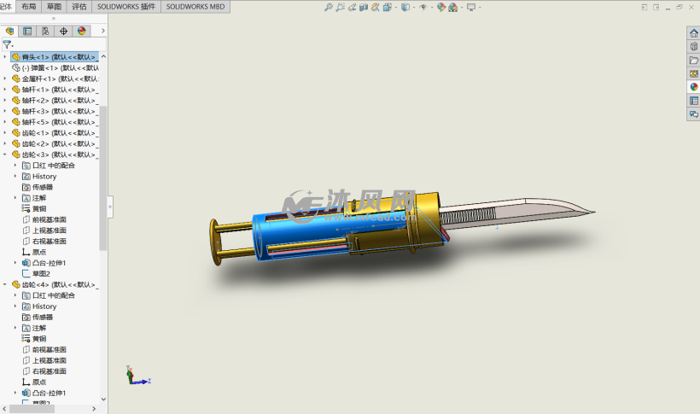Screen dimensions: 700x414
Task: Click Zoom to Fit magnifier icon
Action: [x=329, y=7]
